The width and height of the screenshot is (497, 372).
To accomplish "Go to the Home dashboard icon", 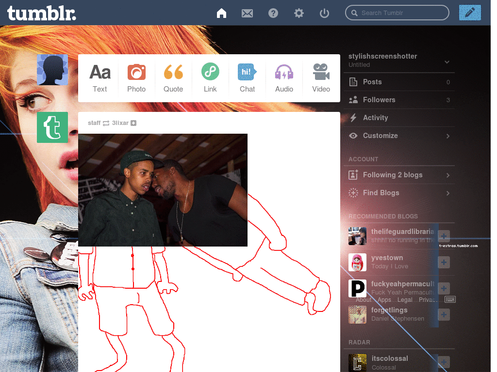I will click(x=221, y=13).
